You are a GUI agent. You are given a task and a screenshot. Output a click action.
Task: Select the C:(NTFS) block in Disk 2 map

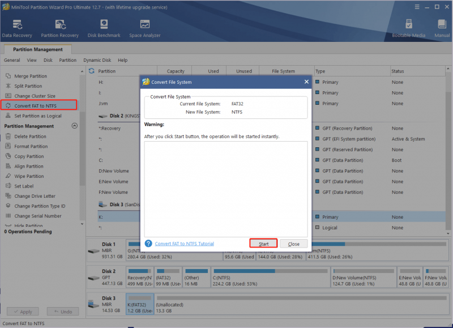click(x=271, y=277)
